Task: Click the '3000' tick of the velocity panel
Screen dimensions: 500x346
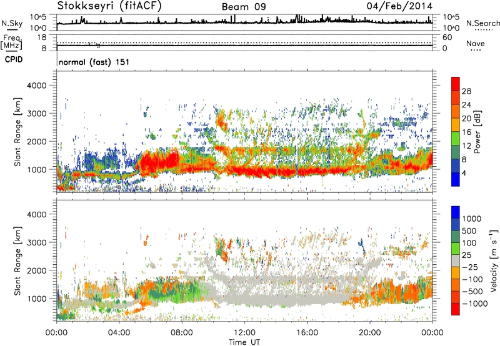Action: coord(36,242)
